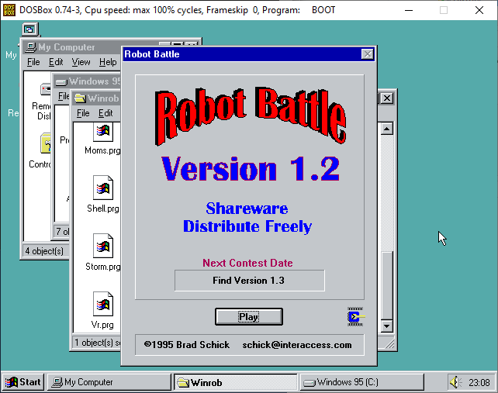Click the My Computer title bar icon
Viewport: 498px width, 393px height.
tap(31, 47)
